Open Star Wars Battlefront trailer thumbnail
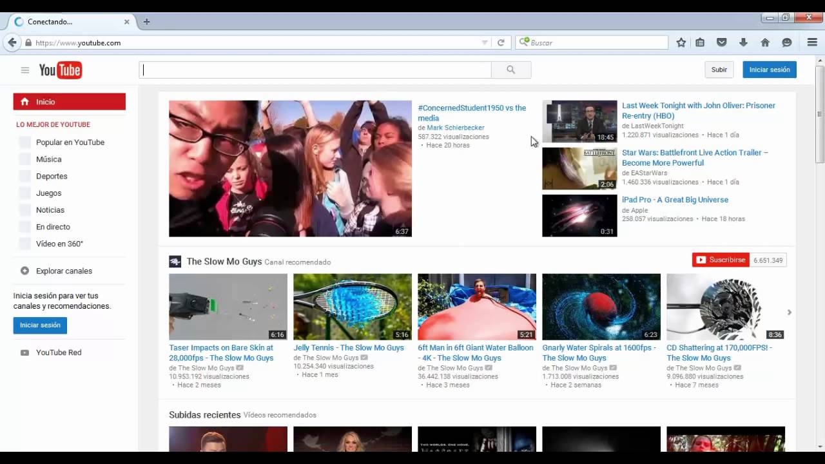 [x=579, y=168]
